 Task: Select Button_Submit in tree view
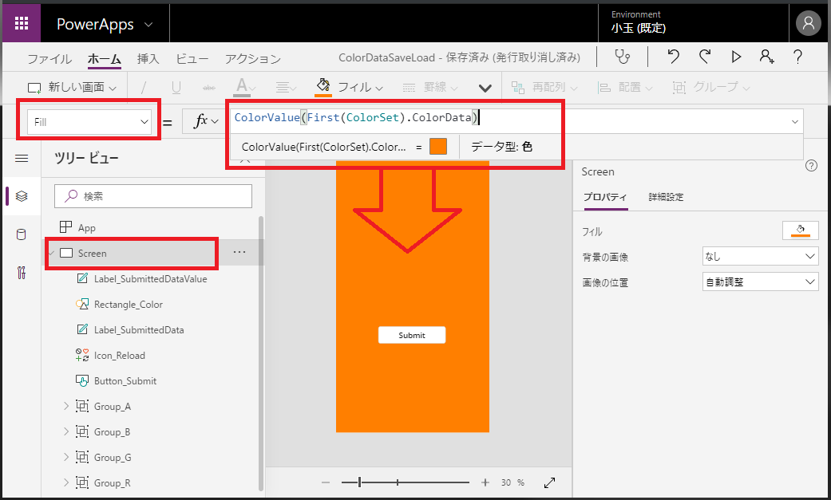[x=125, y=381]
